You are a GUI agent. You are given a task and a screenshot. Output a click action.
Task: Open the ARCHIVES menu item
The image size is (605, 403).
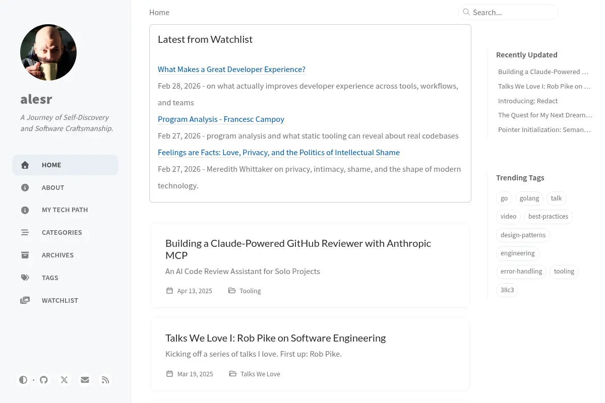[66, 255]
